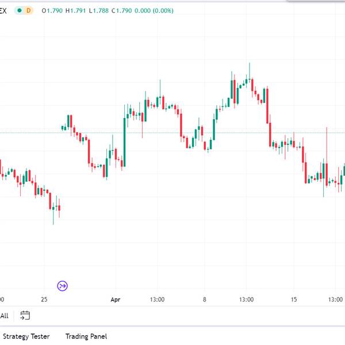Click the C1.790 close value
345x345 pixels.
tap(121, 10)
